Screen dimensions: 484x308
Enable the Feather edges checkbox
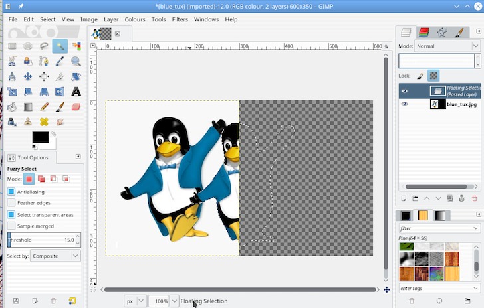point(11,203)
